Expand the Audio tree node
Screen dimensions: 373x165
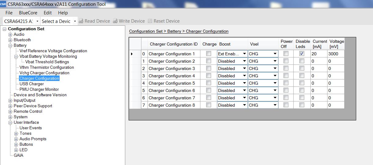coord(10,35)
